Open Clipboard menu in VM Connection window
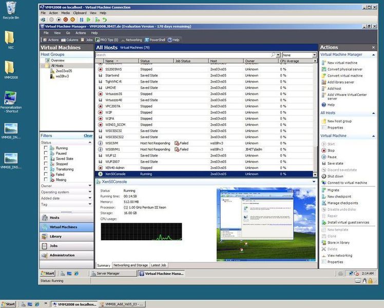The width and height of the screenshot is (384, 308). coord(80,13)
